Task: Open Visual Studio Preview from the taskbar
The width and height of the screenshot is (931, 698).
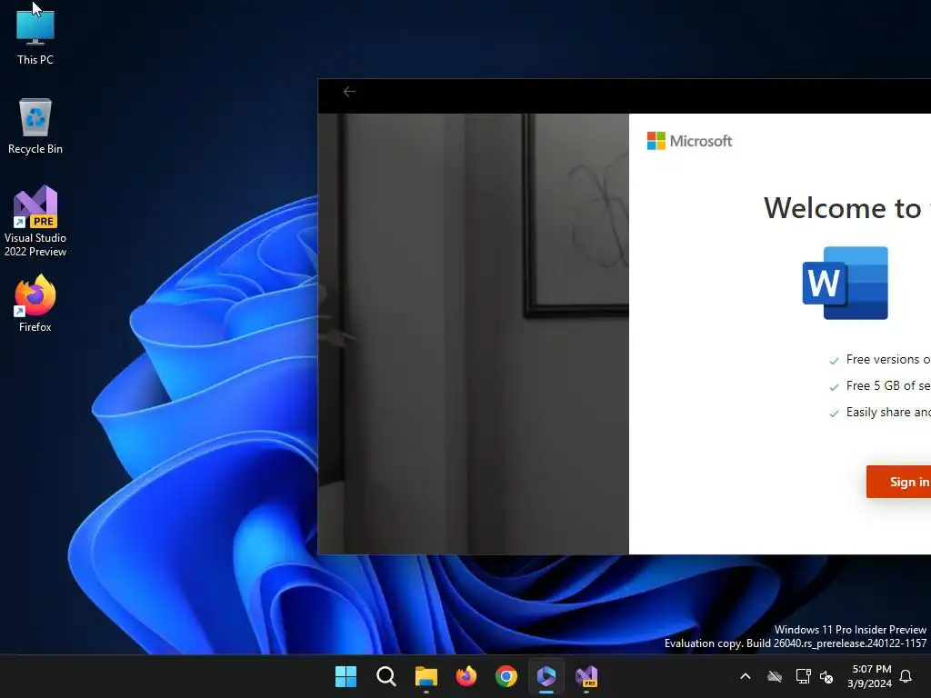Action: coord(586,676)
